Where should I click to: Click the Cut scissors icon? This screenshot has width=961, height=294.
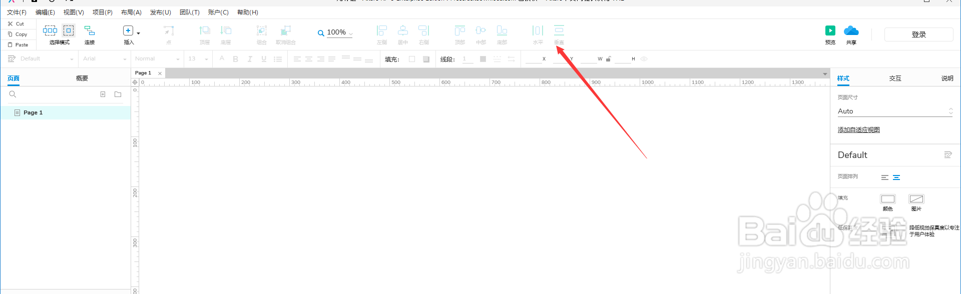coord(10,23)
